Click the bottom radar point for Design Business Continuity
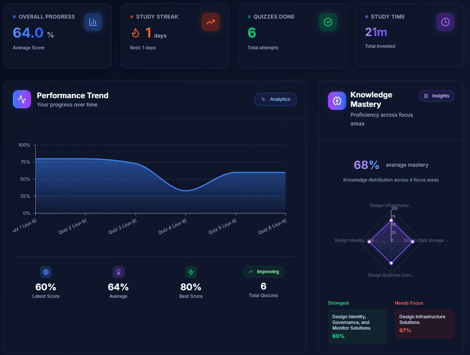 391,263
